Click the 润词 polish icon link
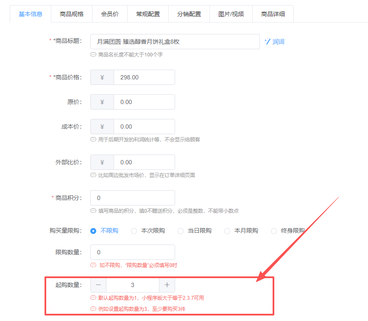 point(274,42)
